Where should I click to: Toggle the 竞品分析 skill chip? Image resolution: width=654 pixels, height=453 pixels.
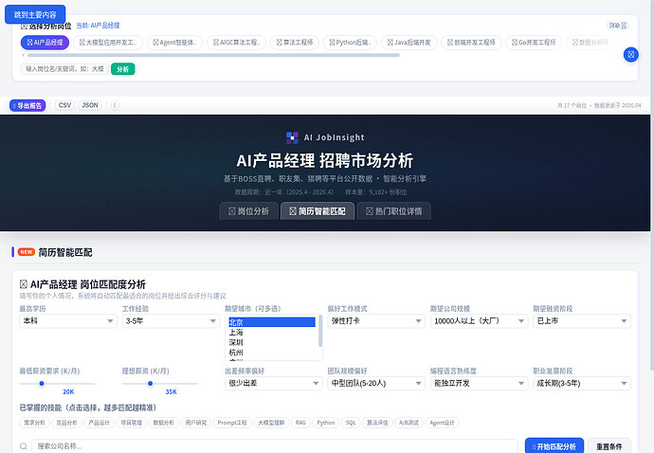[x=66, y=423]
